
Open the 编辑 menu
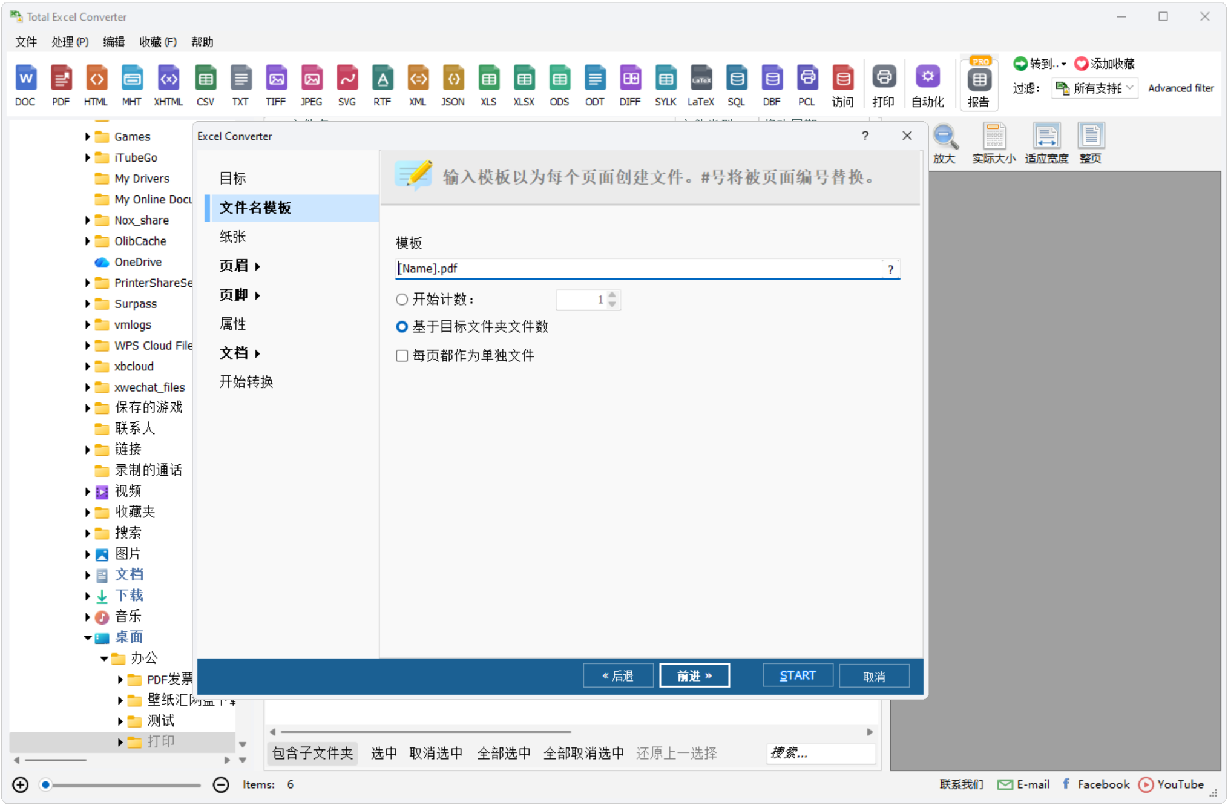tap(114, 42)
